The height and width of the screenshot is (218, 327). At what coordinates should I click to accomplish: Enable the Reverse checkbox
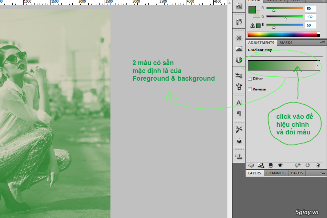coord(250,89)
